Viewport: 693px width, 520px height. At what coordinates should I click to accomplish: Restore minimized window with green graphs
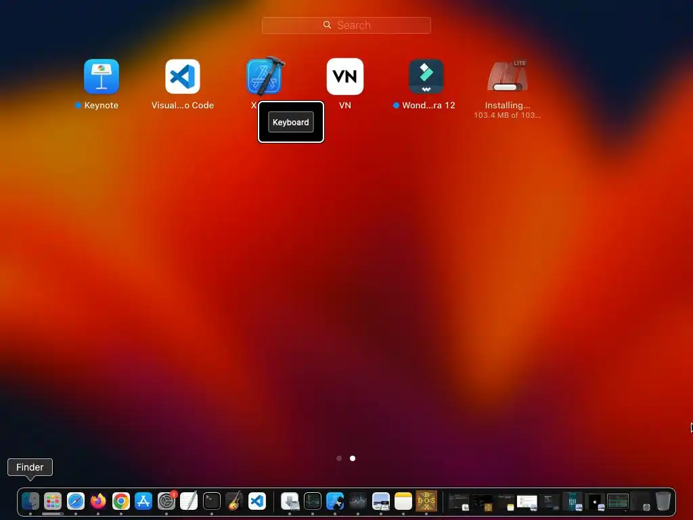(617, 502)
